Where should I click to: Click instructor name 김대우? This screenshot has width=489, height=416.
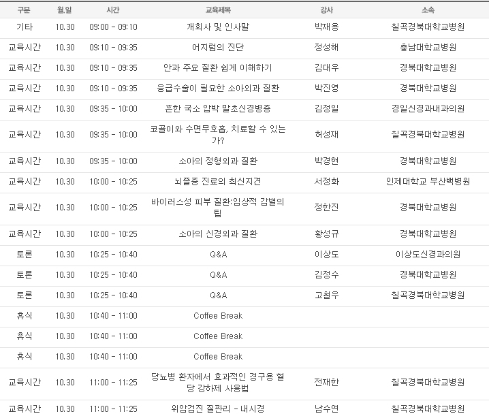(326, 67)
